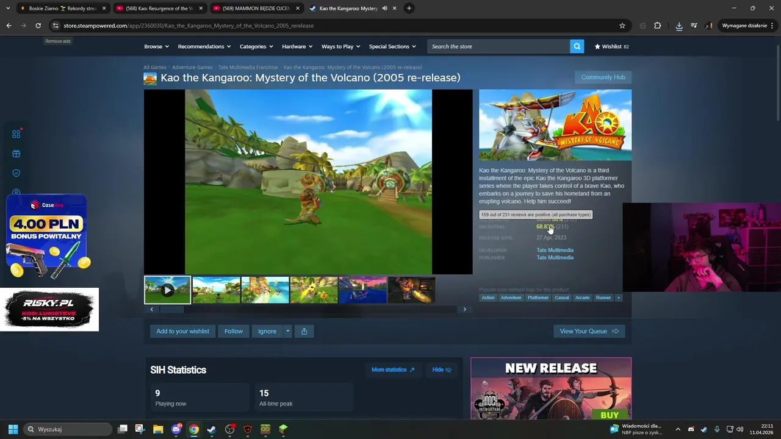Select the Arcade tag

[582, 298]
